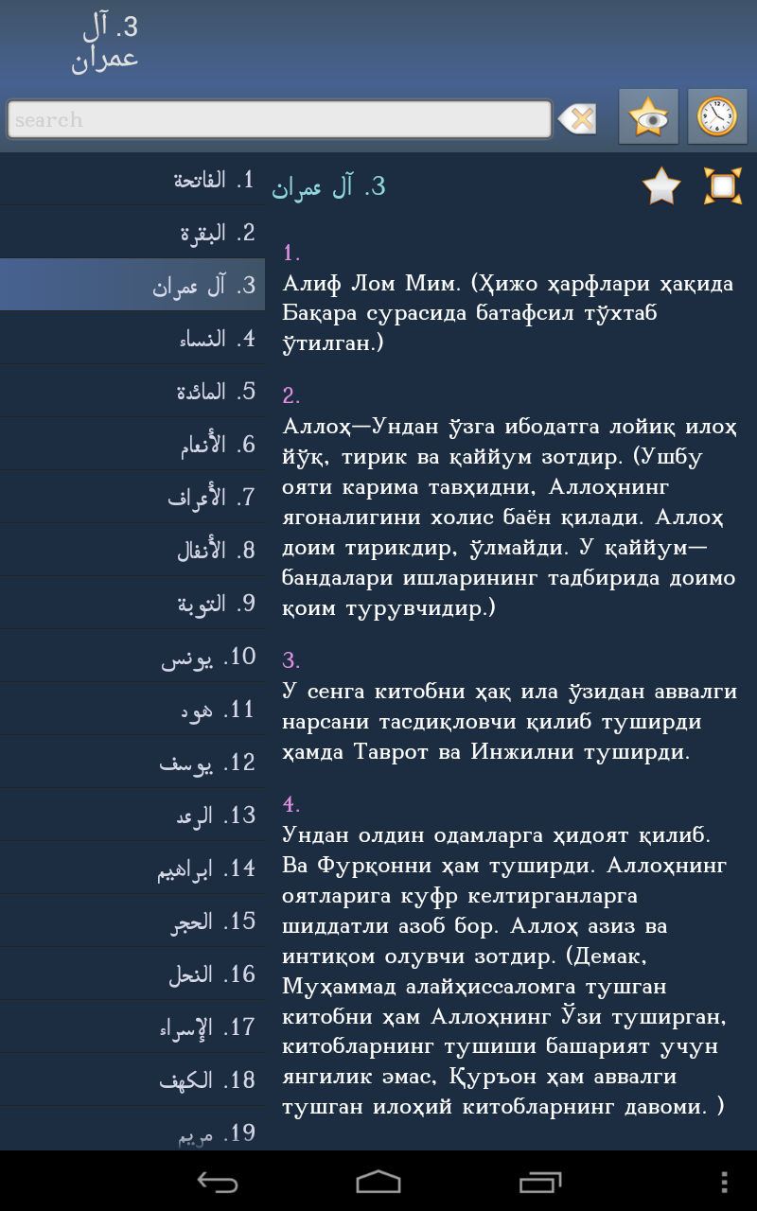Image resolution: width=757 pixels, height=1211 pixels.
Task: Select sura 14 ابراهيم in the list
Action: click(x=132, y=869)
